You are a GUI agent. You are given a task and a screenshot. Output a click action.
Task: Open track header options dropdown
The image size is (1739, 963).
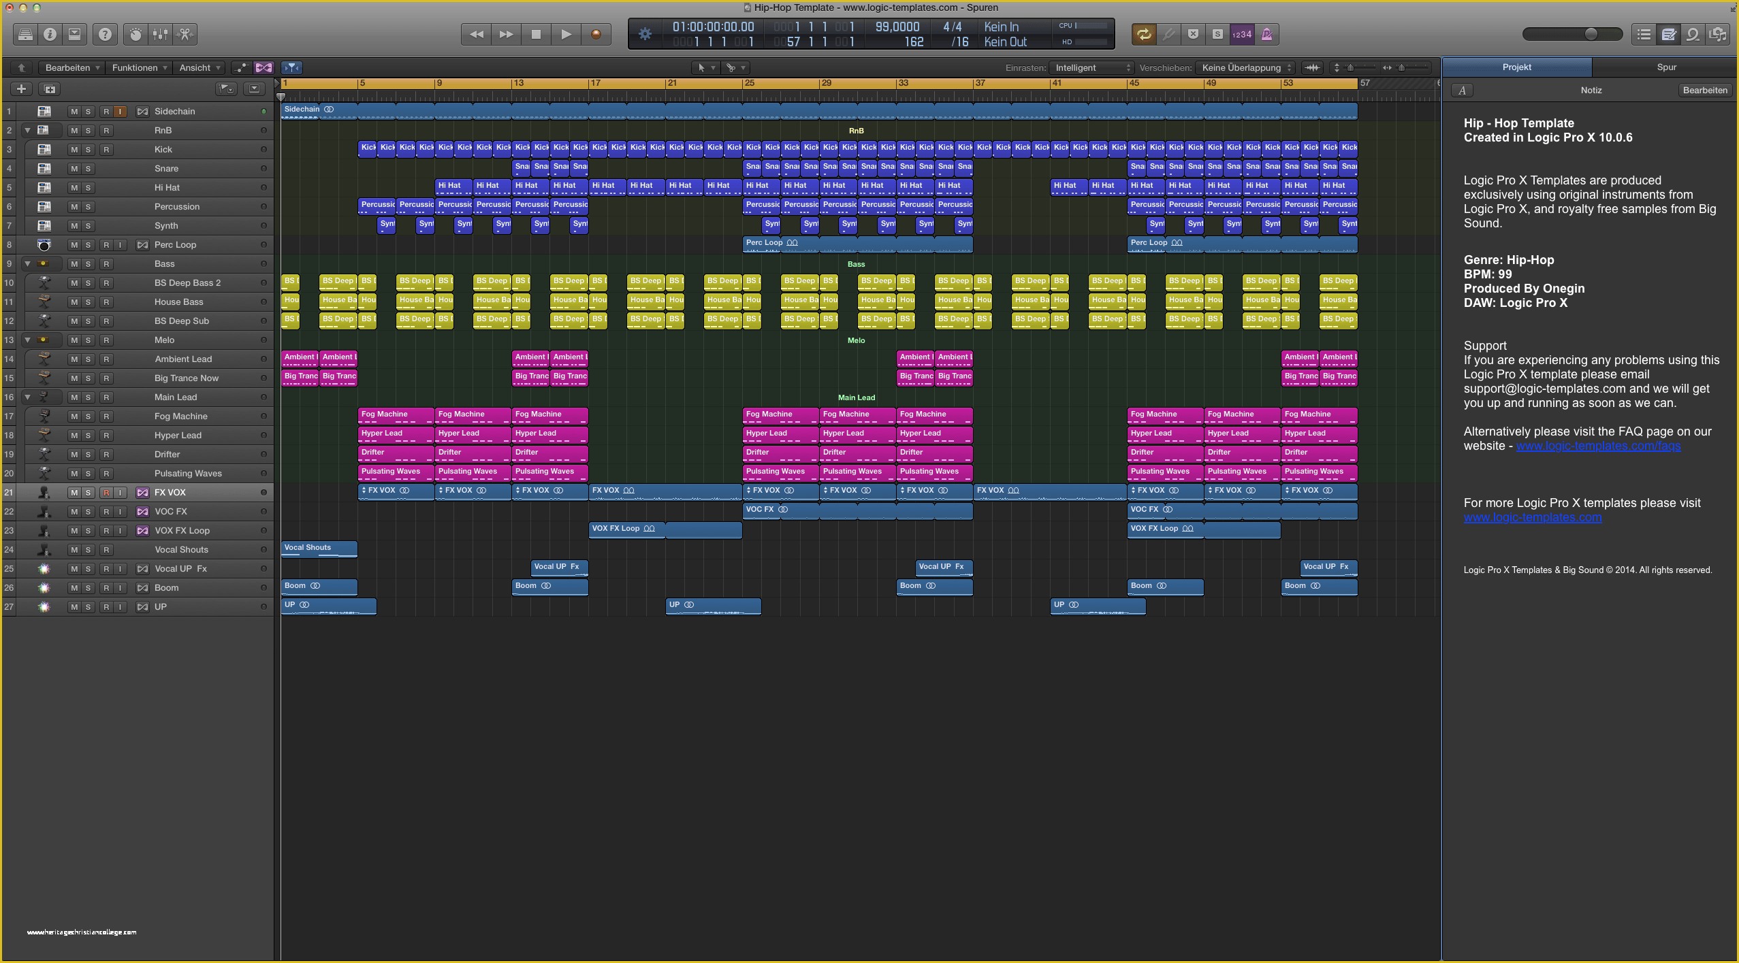click(255, 88)
